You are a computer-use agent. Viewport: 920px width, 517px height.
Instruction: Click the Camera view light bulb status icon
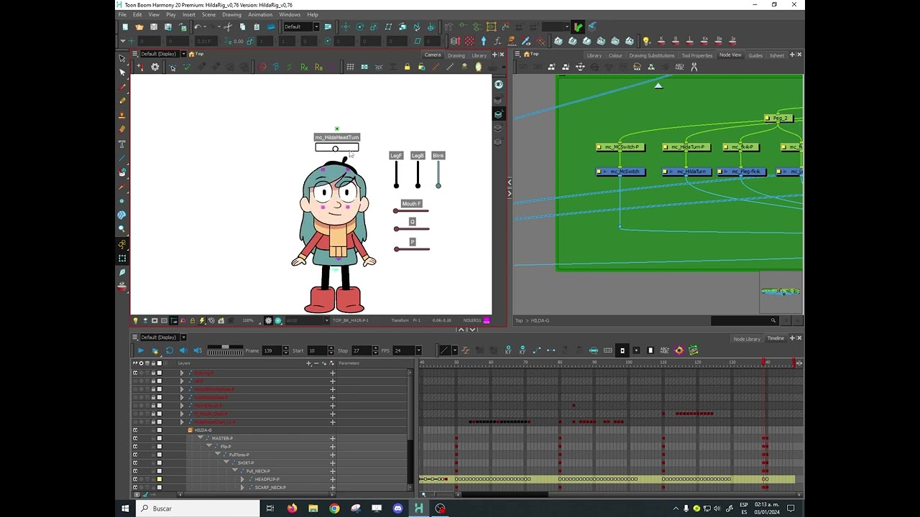tap(135, 320)
